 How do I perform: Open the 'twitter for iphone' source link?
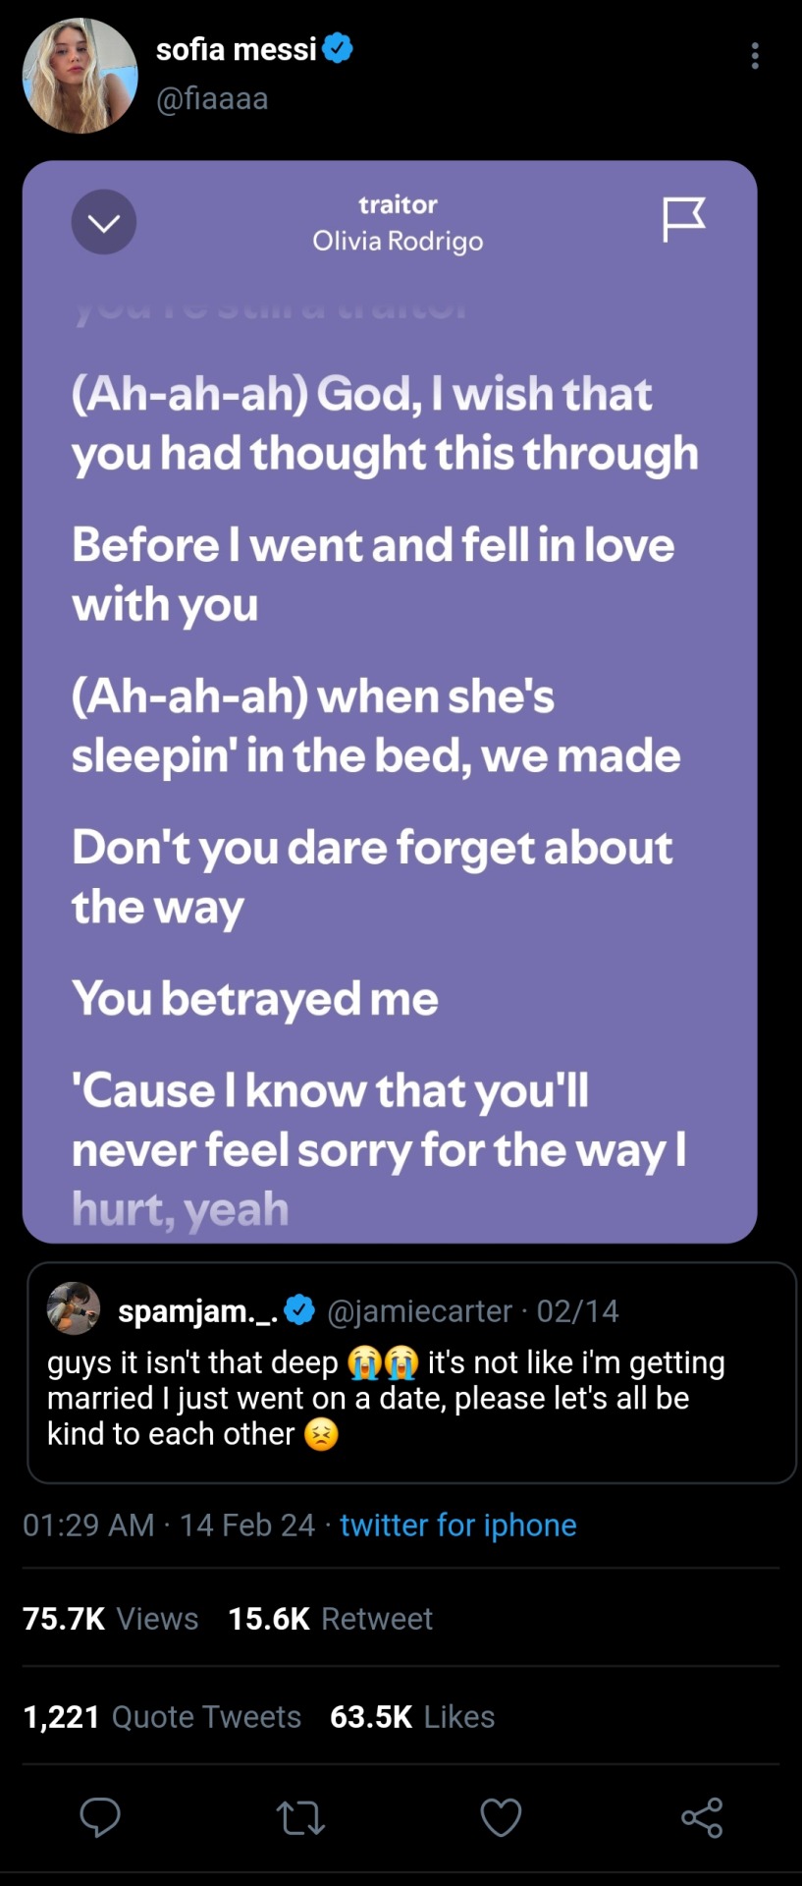click(457, 1525)
